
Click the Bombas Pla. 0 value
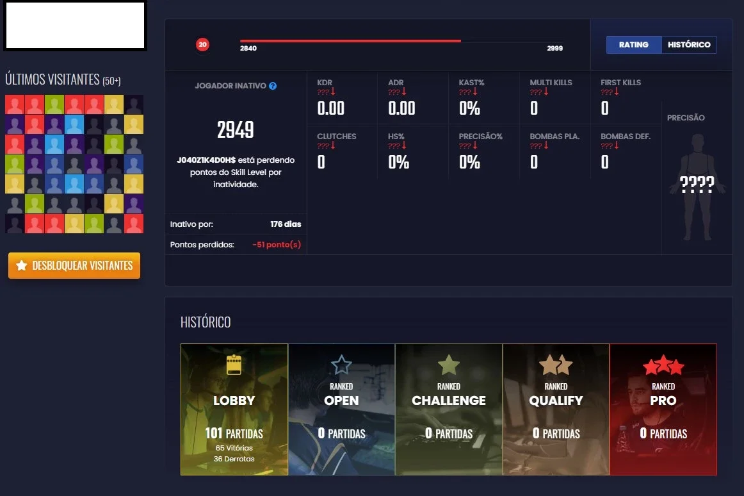click(534, 162)
